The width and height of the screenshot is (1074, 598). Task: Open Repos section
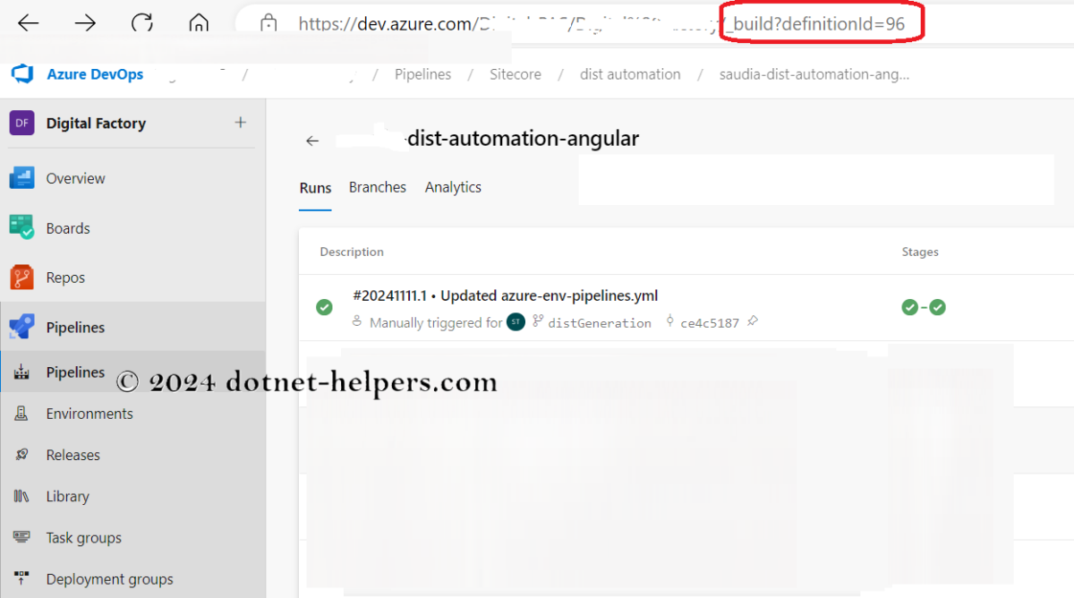tap(65, 278)
